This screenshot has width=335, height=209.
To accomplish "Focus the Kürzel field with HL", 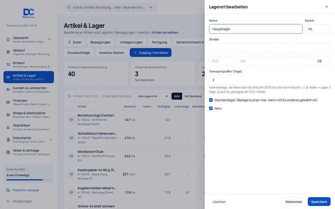I will (x=317, y=29).
